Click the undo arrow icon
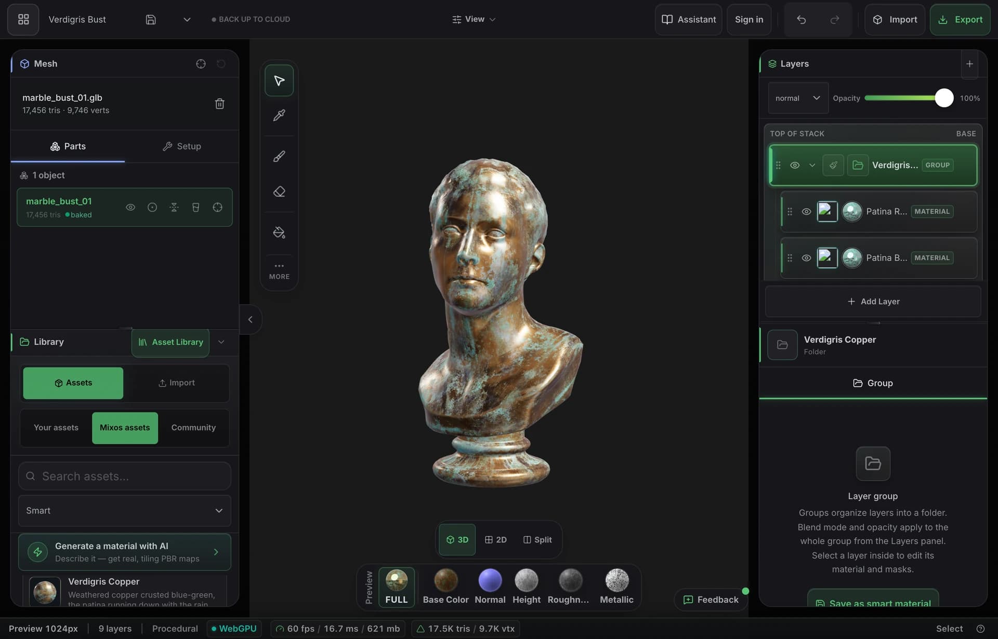 click(801, 20)
